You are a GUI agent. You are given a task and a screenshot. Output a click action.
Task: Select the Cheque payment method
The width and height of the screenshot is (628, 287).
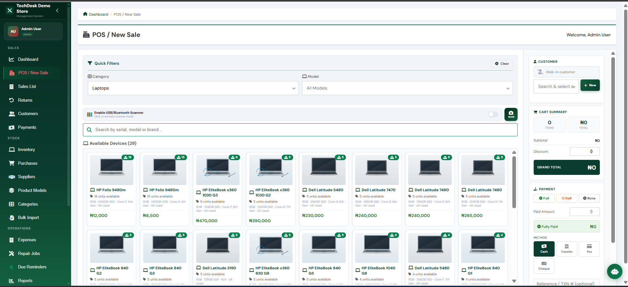coord(544,266)
